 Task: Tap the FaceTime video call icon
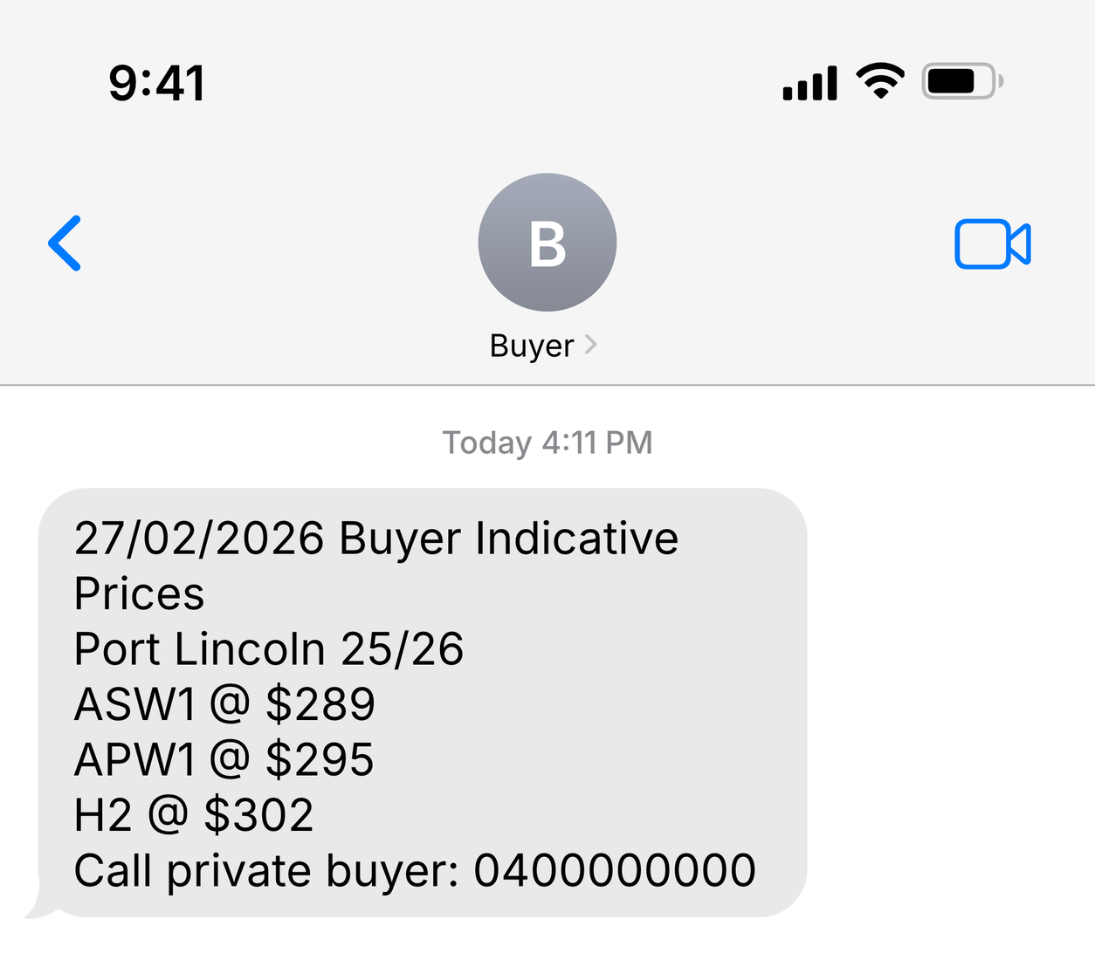point(992,243)
